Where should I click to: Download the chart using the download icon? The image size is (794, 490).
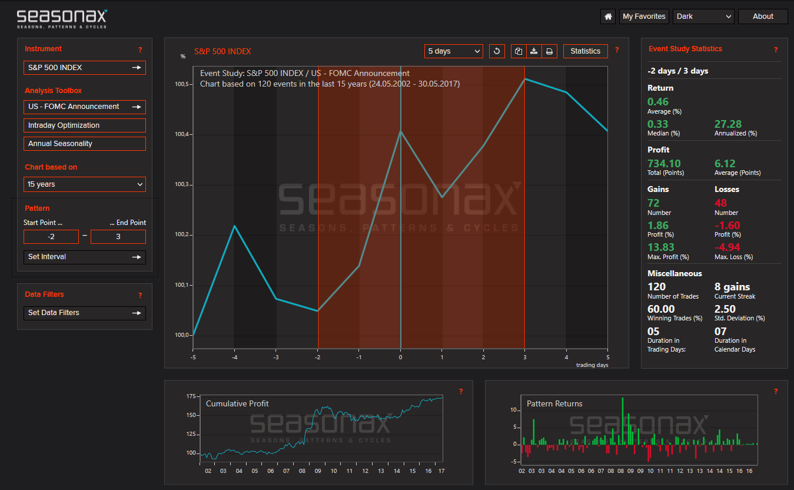click(x=534, y=51)
